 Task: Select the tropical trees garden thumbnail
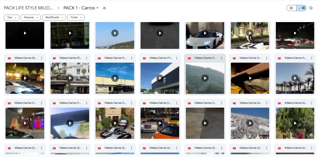295,123
